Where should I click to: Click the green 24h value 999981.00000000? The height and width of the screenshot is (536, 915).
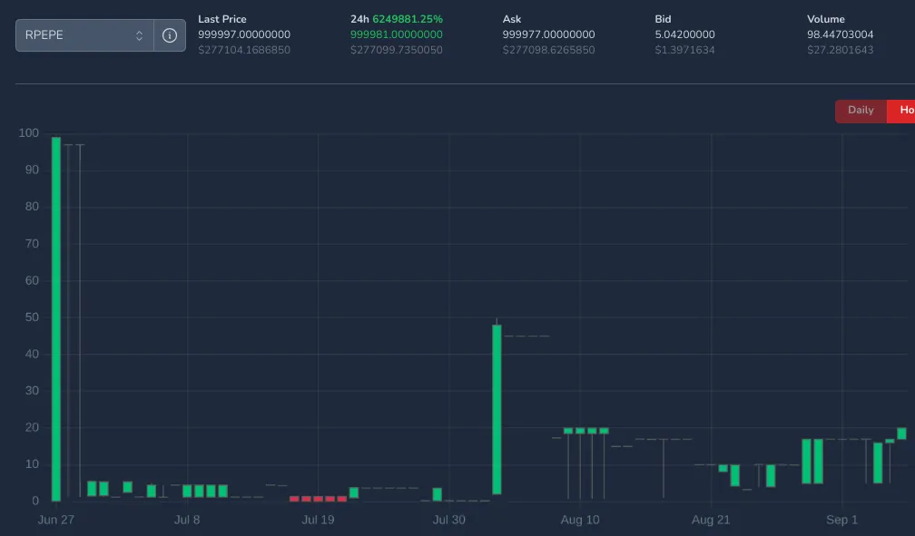[396, 34]
